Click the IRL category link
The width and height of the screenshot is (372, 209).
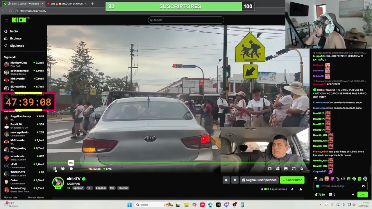point(69,188)
